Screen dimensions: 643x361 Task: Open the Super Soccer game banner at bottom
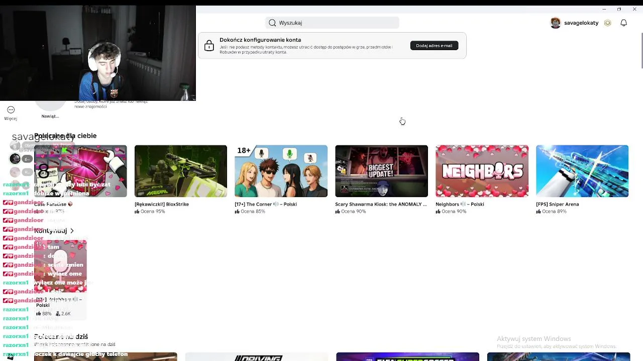pos(407,357)
